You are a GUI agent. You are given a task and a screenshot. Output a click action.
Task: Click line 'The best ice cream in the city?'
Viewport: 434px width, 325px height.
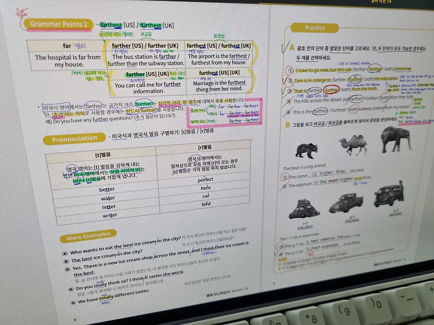pyautogui.click(x=107, y=256)
